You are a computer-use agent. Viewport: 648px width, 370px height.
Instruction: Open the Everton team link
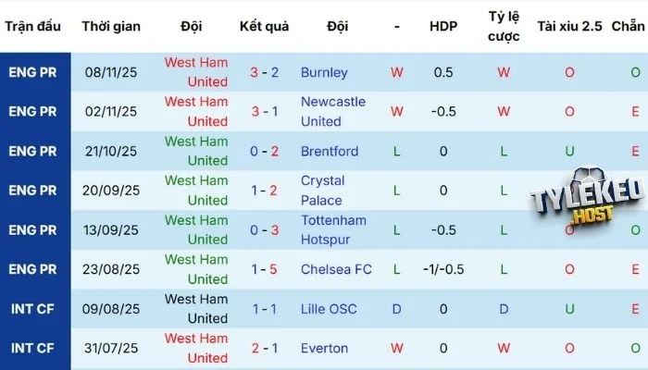[324, 349]
